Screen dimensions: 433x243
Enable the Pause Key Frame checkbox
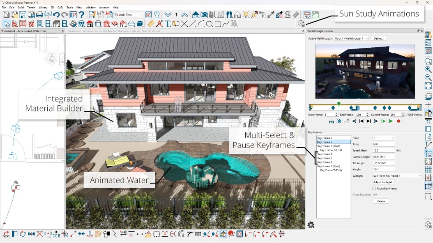(374, 189)
